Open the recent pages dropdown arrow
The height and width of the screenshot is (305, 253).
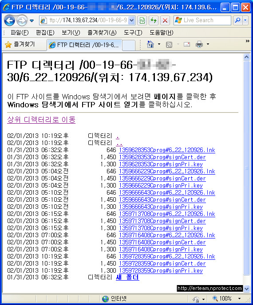[32, 20]
